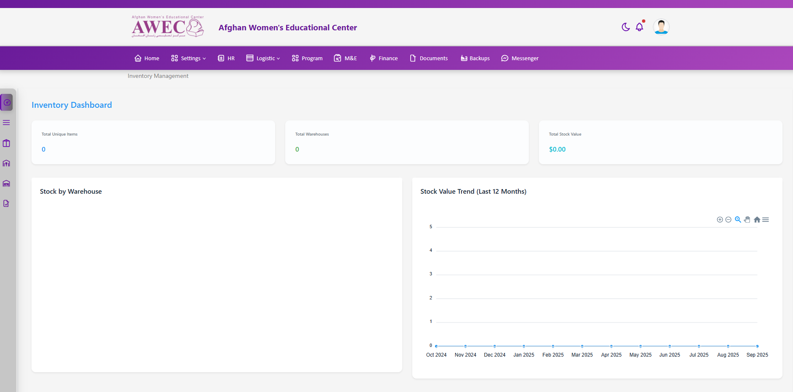The width and height of the screenshot is (793, 392).
Task: Zoom in on the Stock Value Trend chart
Action: coord(719,219)
